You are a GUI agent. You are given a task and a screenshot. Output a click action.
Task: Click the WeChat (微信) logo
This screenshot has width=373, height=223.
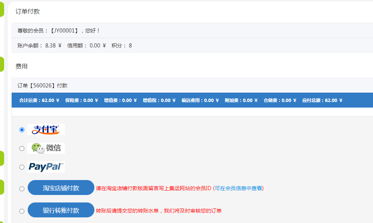46,148
